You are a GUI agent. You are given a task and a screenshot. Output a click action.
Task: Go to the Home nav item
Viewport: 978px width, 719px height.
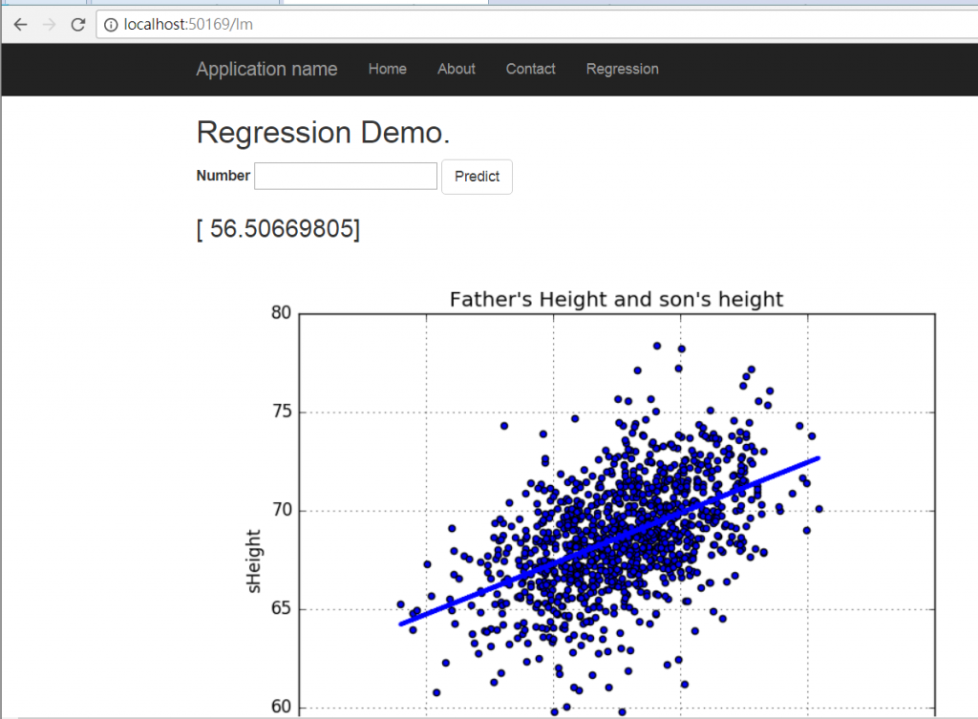388,69
